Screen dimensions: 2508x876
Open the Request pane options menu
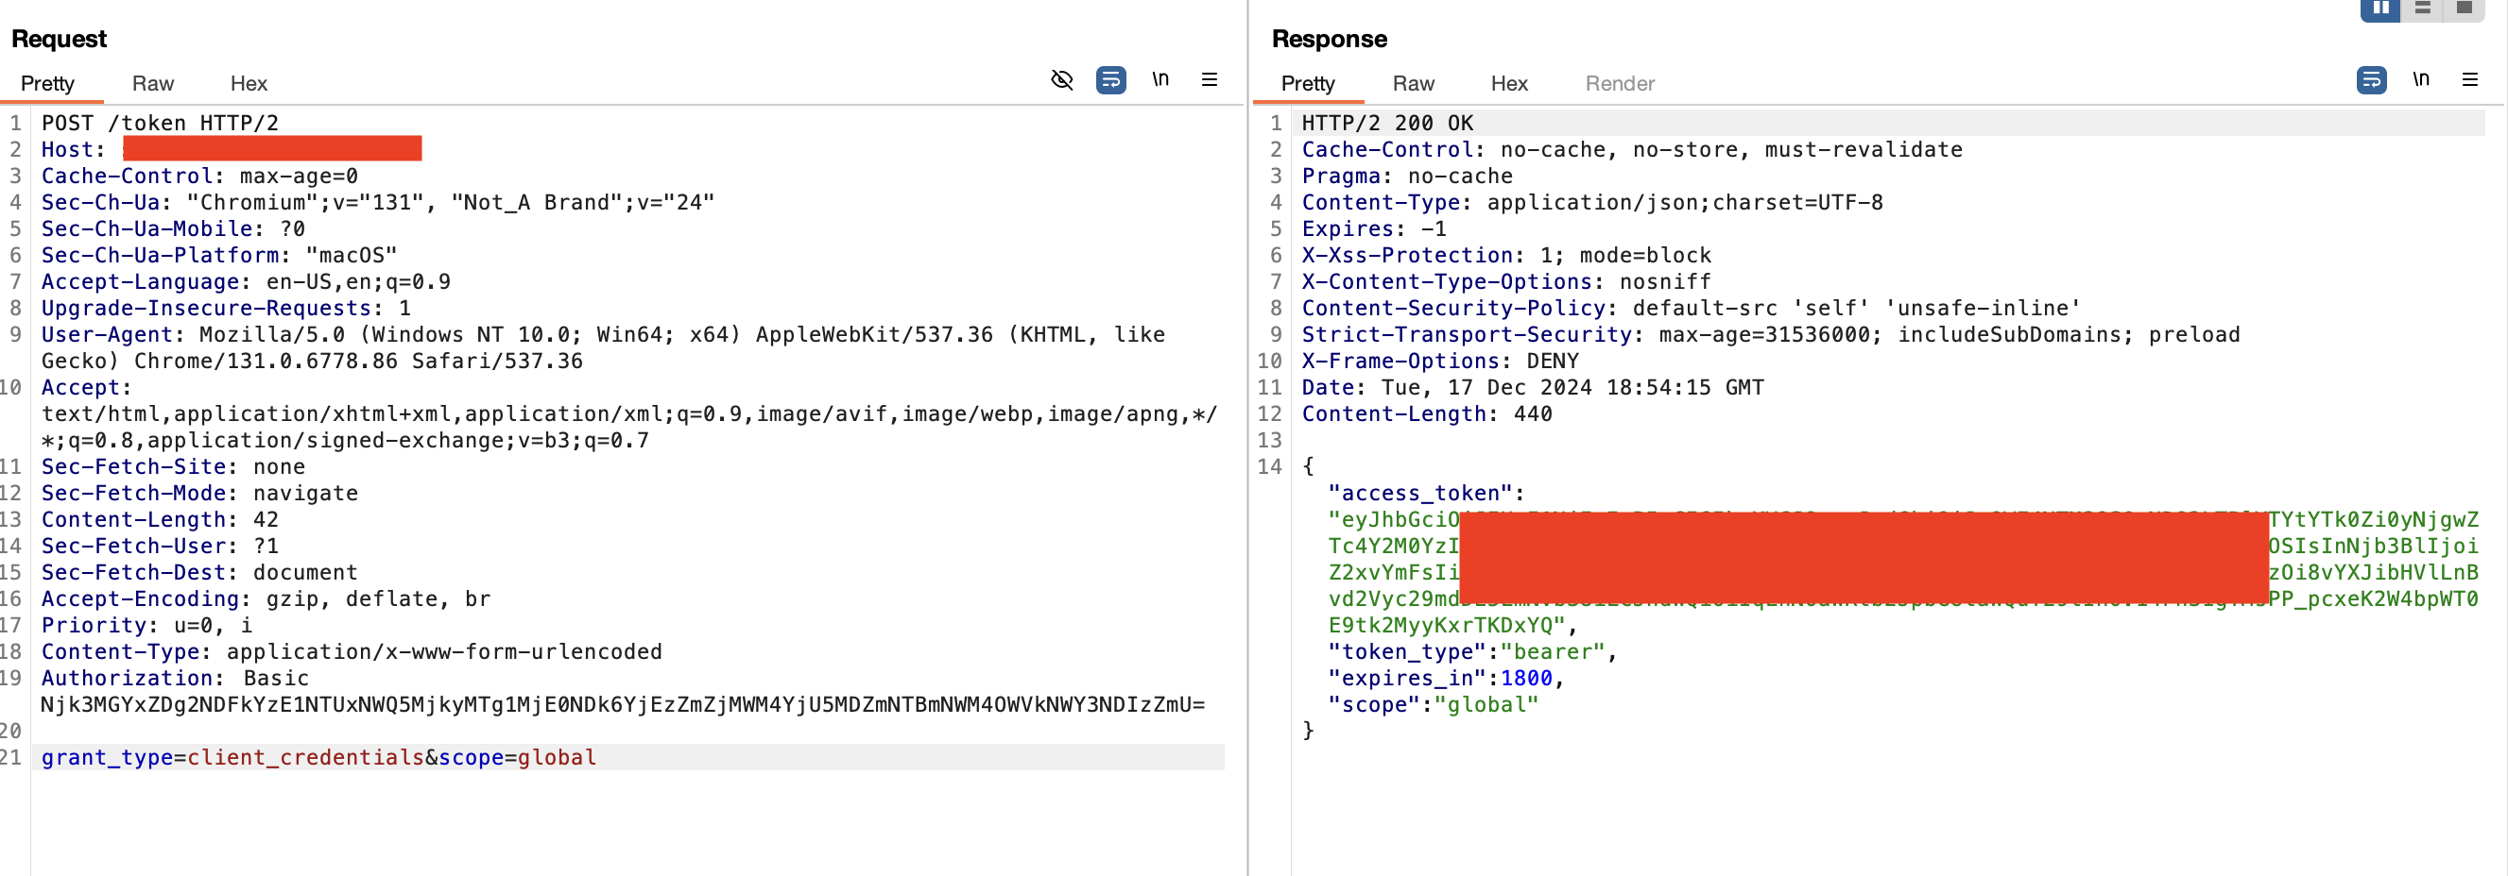pyautogui.click(x=1210, y=79)
